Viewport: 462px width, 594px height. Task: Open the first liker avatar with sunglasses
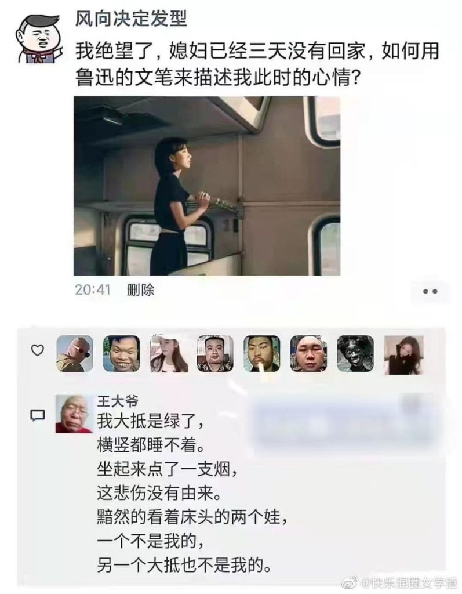pyautogui.click(x=75, y=354)
